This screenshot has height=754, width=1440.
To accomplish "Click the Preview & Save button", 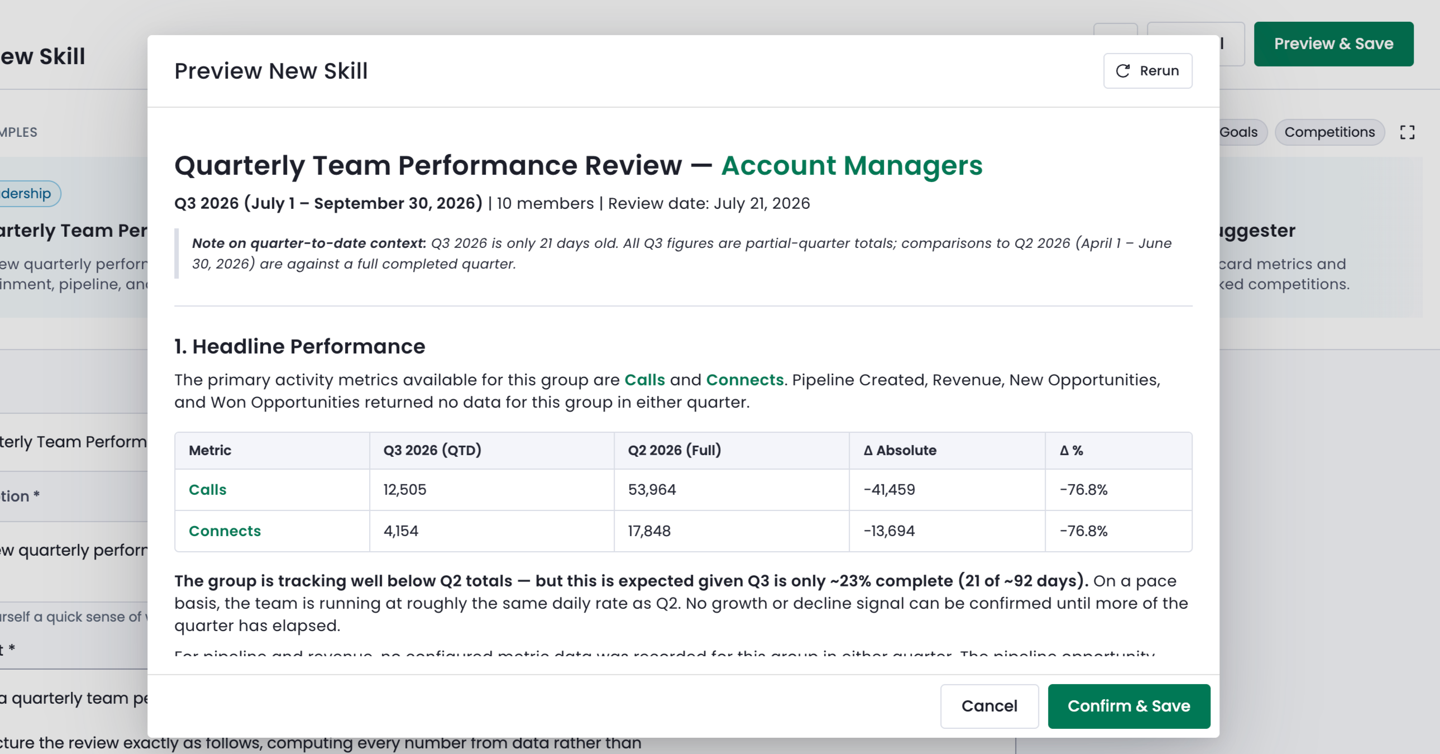I will tap(1333, 44).
